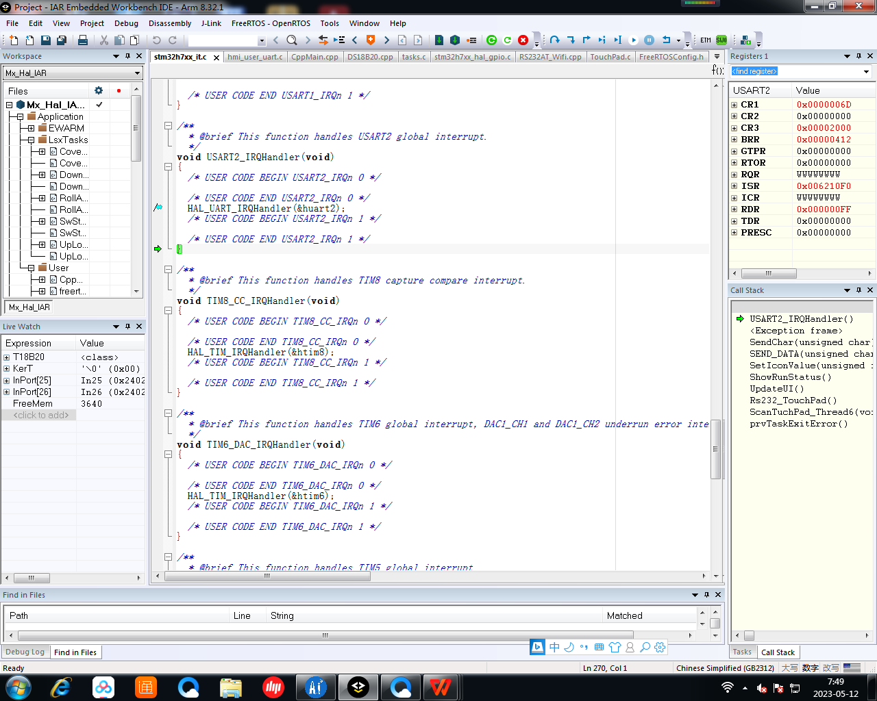This screenshot has height=701, width=877.
Task: Switch to the Debug Log tab
Action: click(x=25, y=652)
